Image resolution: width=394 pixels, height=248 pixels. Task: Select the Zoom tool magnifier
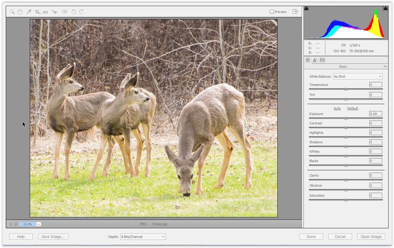[12, 12]
